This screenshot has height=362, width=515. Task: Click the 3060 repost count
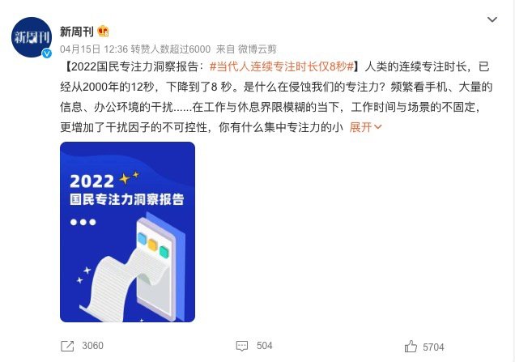92,346
